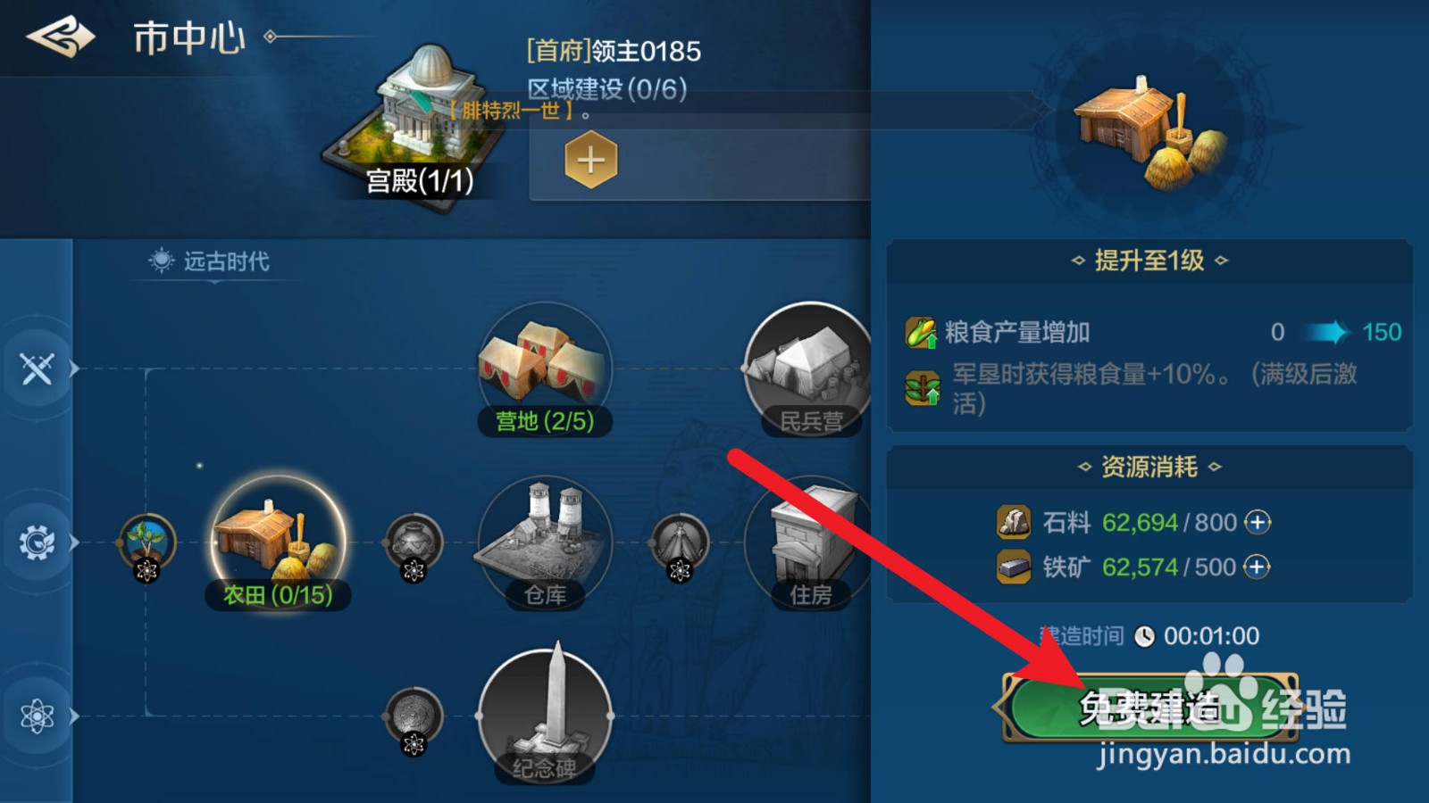Select the 仓库 warehouse building
This screenshot has width=1429, height=803.
(545, 542)
